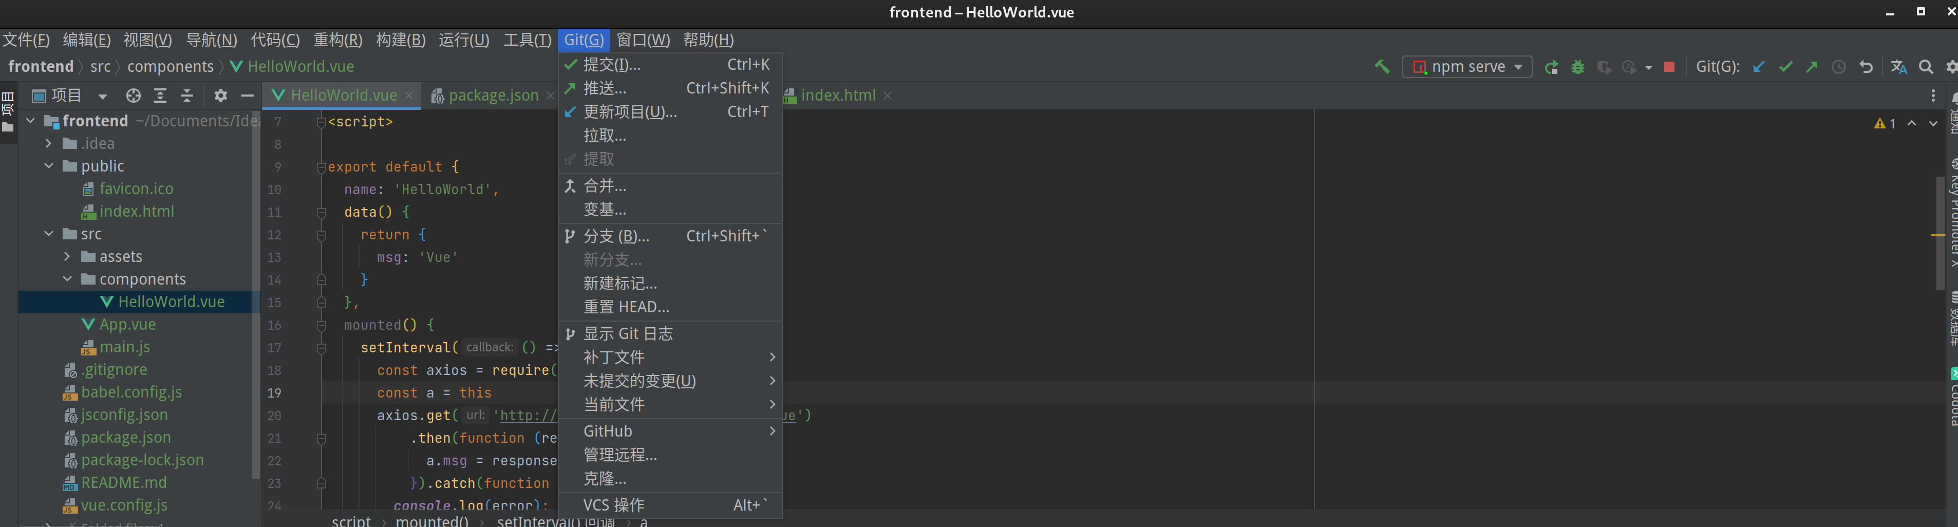Open the 帮助 menu
1958x527 pixels.
click(x=708, y=40)
